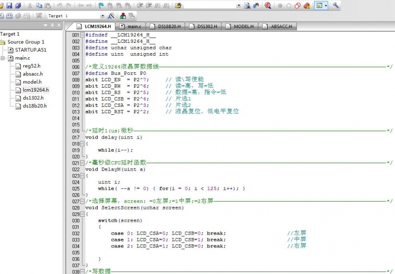Viewport: 395px width, 274px height.
Task: Collapse the SelectScreen function fold at line 29
Action: coord(82,214)
